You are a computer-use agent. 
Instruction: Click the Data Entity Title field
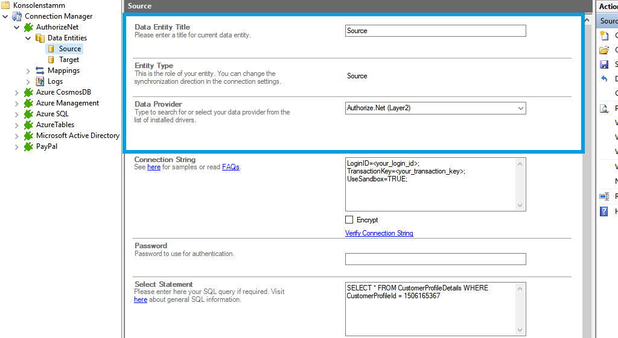tap(435, 31)
